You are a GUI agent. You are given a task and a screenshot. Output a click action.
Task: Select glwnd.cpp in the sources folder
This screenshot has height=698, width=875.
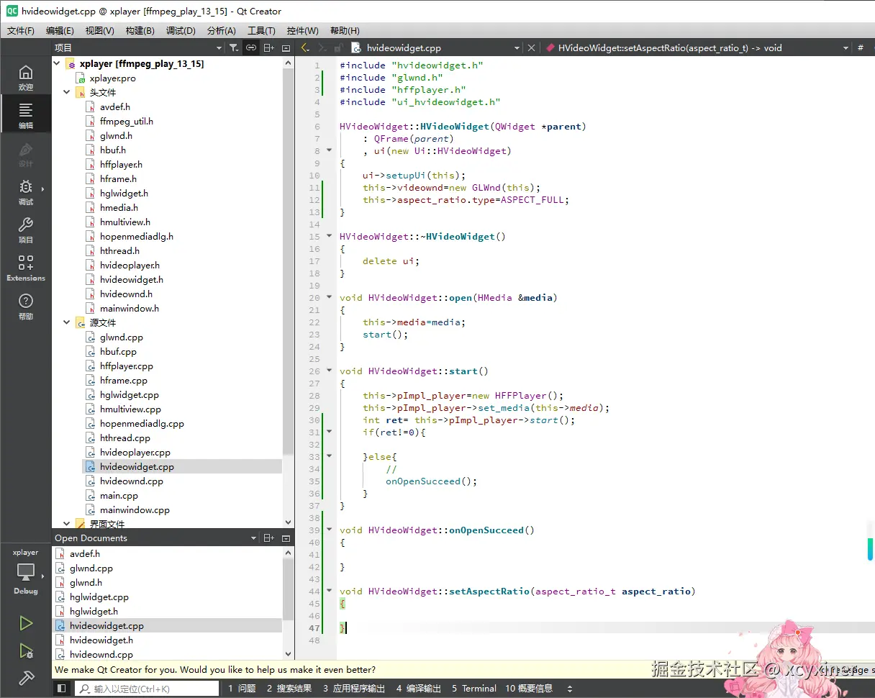[122, 337]
